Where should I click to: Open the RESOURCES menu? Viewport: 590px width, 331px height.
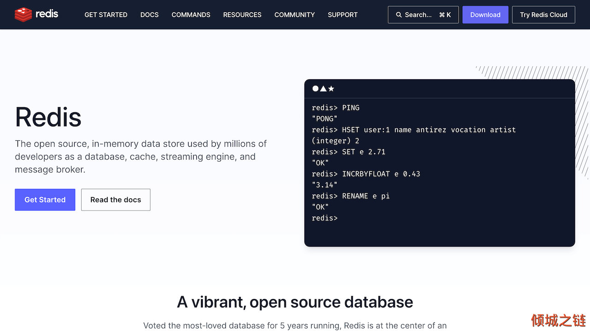pyautogui.click(x=242, y=15)
